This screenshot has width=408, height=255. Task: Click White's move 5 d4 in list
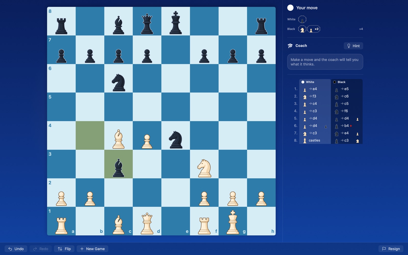315,119
